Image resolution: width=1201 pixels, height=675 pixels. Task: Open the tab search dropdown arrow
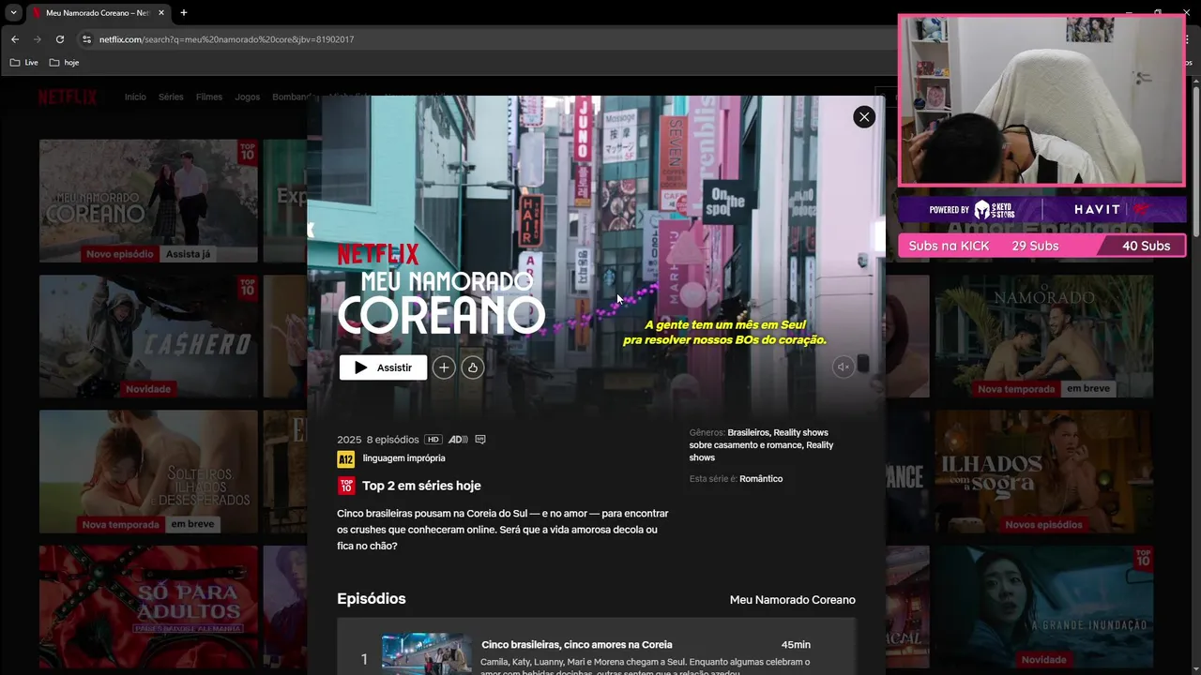point(13,13)
